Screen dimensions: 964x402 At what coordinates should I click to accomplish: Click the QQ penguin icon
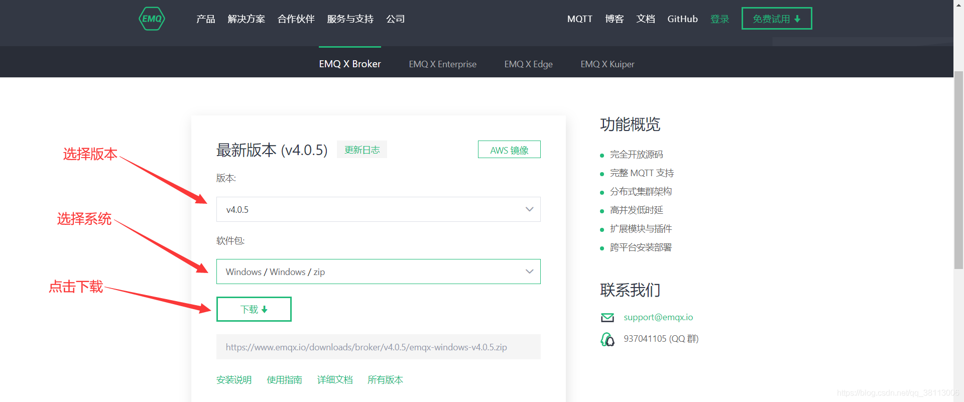click(608, 339)
